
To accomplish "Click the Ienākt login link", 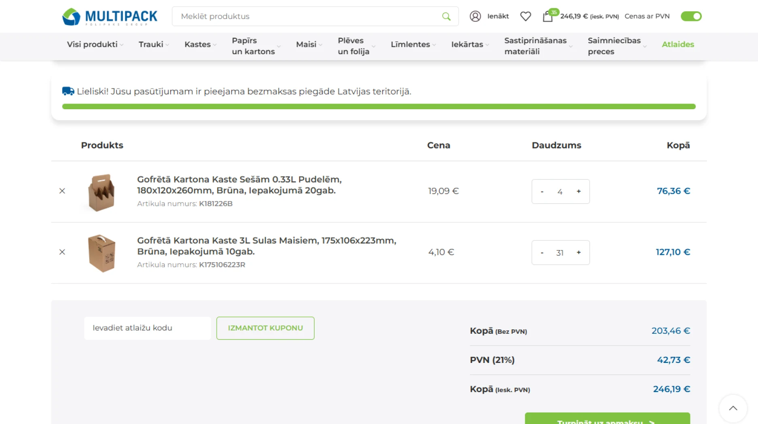I will tap(498, 16).
